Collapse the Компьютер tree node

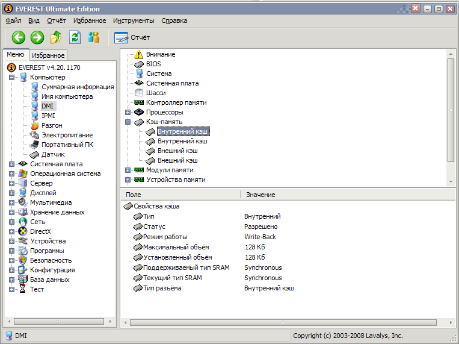tap(11, 78)
